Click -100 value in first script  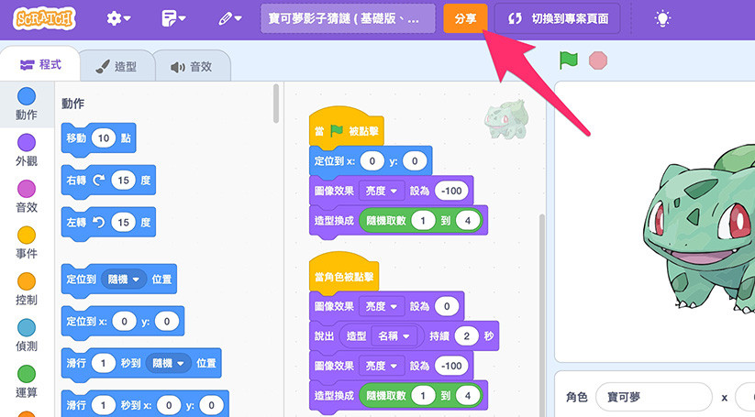coord(451,191)
